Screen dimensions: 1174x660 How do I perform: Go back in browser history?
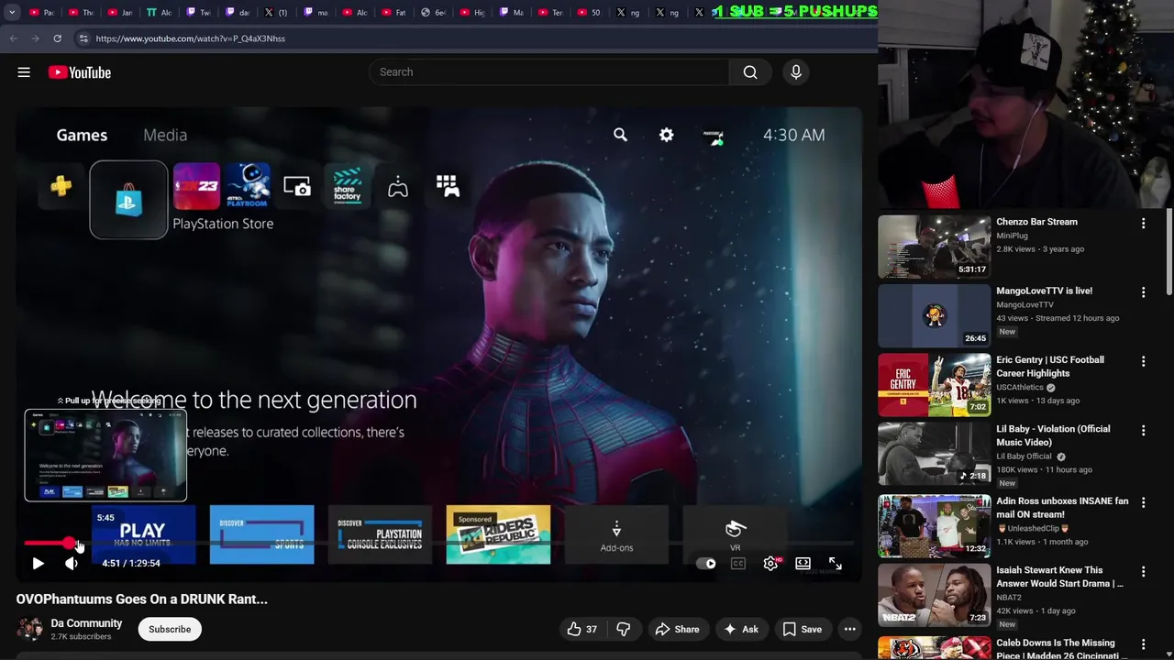pos(13,38)
